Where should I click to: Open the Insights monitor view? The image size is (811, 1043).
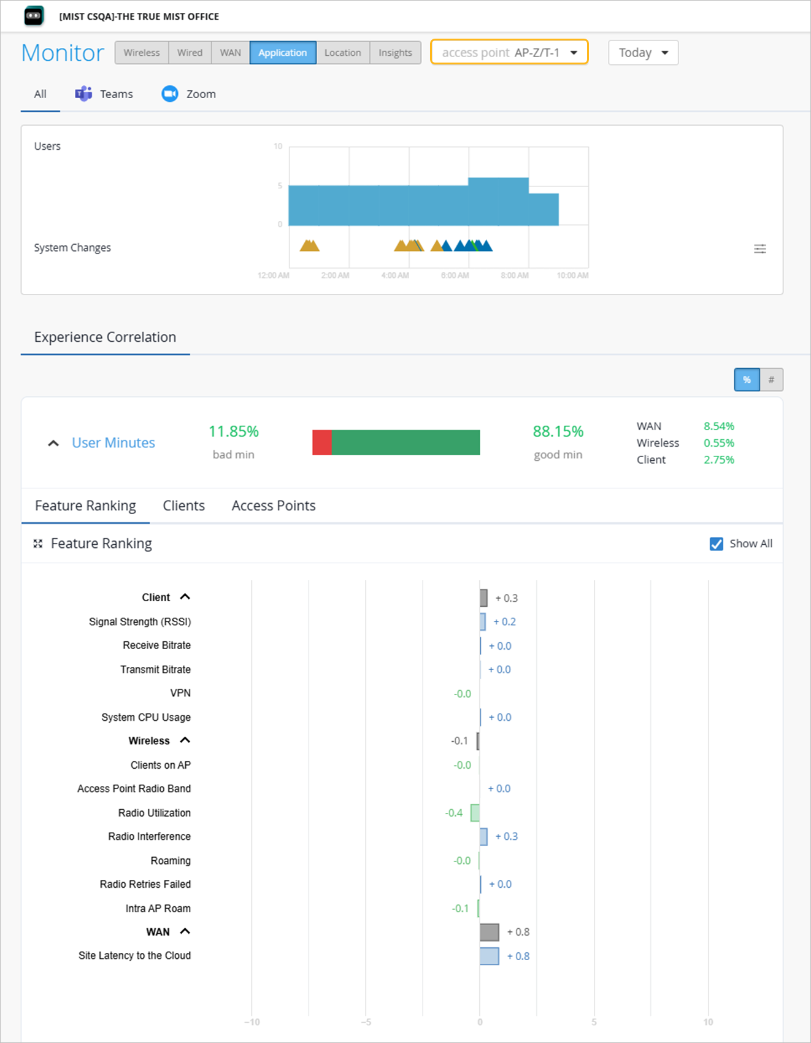395,53
